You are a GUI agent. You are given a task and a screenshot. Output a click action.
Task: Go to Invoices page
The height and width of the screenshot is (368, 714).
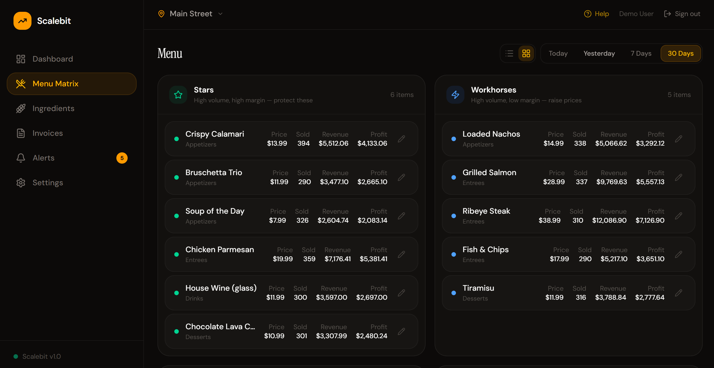[x=48, y=133]
